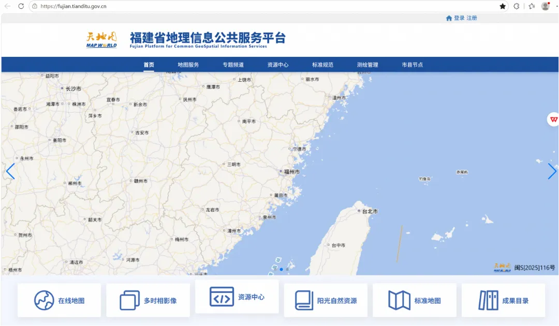Click the home icon beside 登录
This screenshot has height=326, width=559.
[x=449, y=18]
